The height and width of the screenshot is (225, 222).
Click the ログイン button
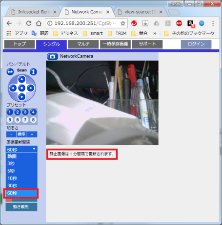[x=196, y=44]
